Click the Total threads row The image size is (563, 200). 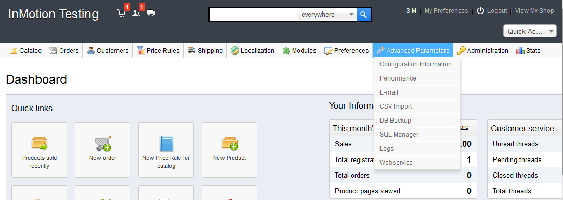click(x=525, y=191)
